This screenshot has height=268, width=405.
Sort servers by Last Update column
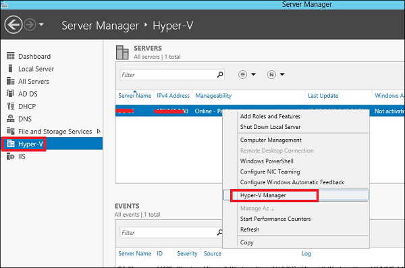(323, 96)
